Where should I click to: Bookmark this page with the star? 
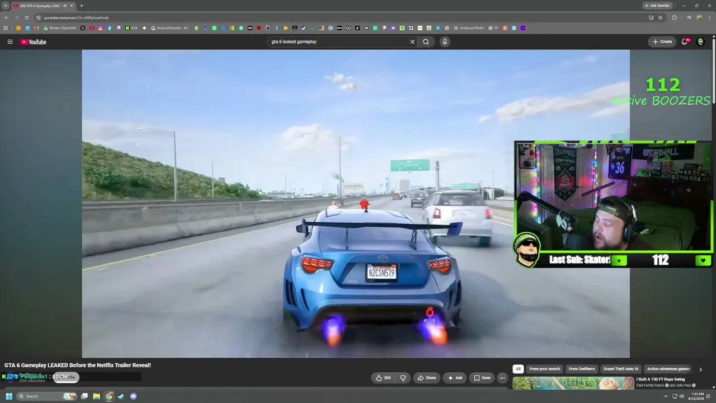coord(660,17)
